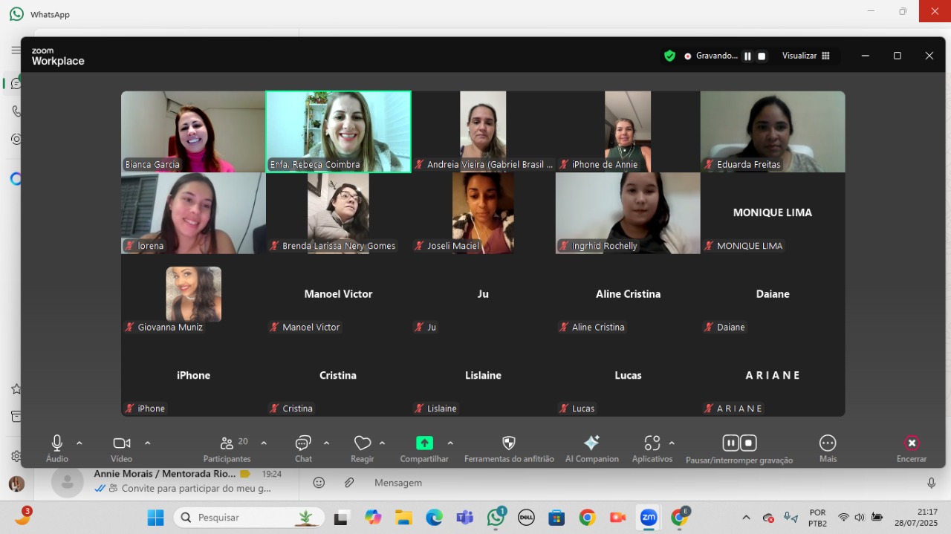Open Microsoft Store from the taskbar
Screen dimensions: 951x534
coord(556,517)
